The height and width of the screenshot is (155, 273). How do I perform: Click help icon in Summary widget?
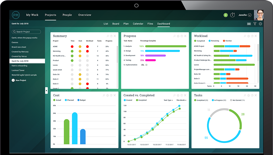[111, 36]
